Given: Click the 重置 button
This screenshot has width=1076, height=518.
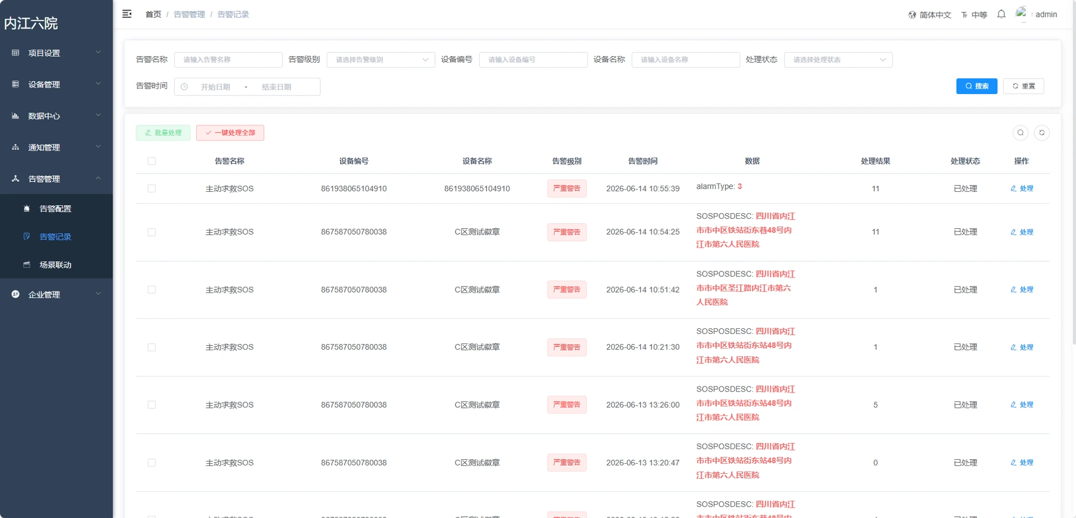Looking at the screenshot, I should coord(1023,86).
